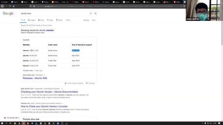
Task: Click Trusty Tahr in the Ubuntu 14.04.5 LTS row
Action: click(x=52, y=66)
